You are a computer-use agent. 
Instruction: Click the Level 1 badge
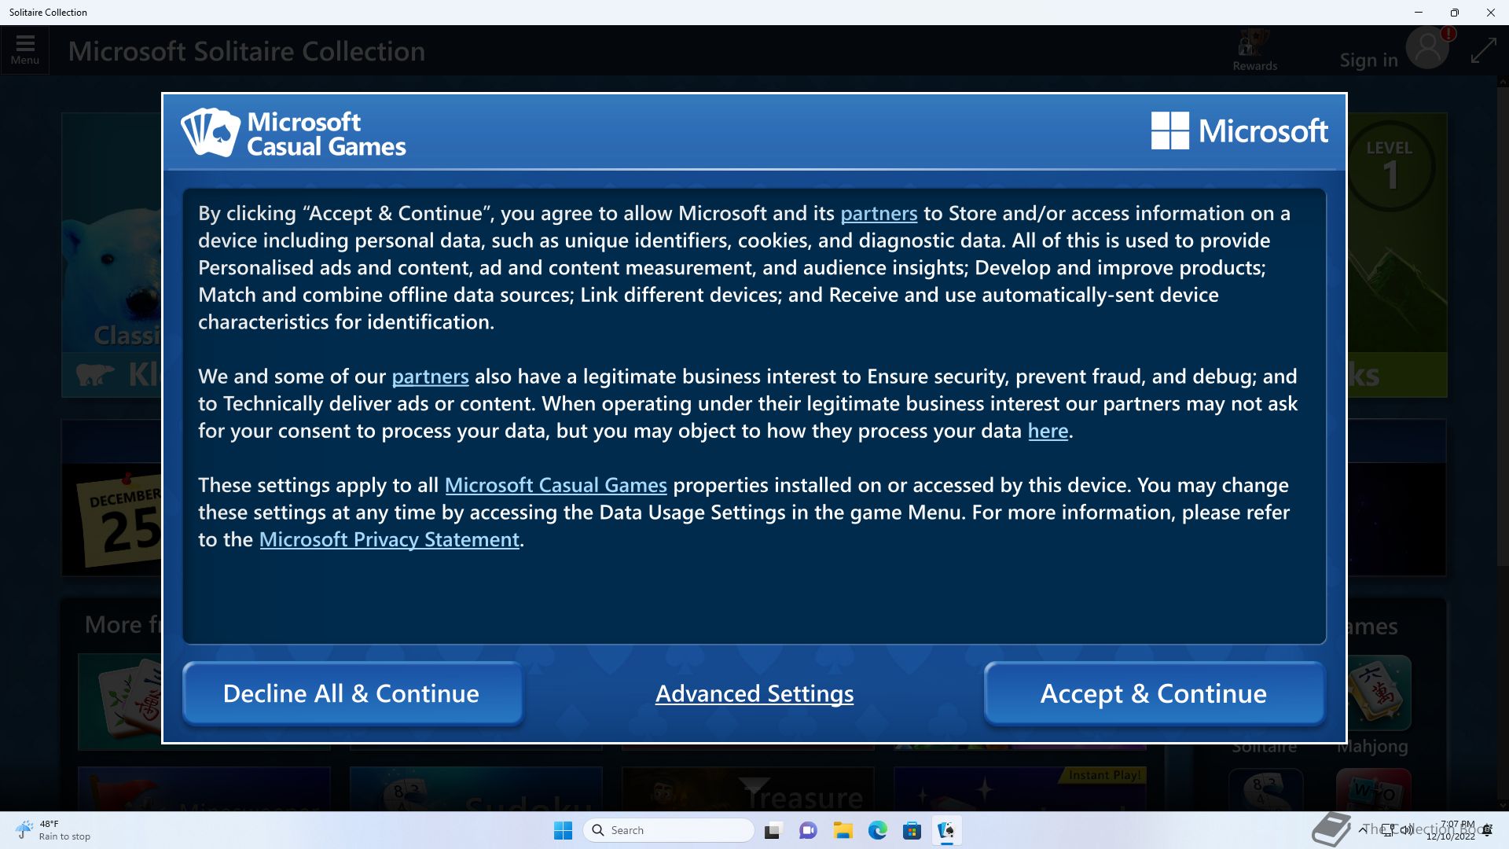pos(1390,166)
